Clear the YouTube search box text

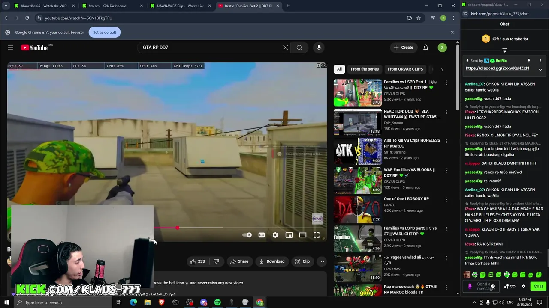(286, 47)
